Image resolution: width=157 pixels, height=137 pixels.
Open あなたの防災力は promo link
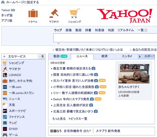(x=145, y=50)
